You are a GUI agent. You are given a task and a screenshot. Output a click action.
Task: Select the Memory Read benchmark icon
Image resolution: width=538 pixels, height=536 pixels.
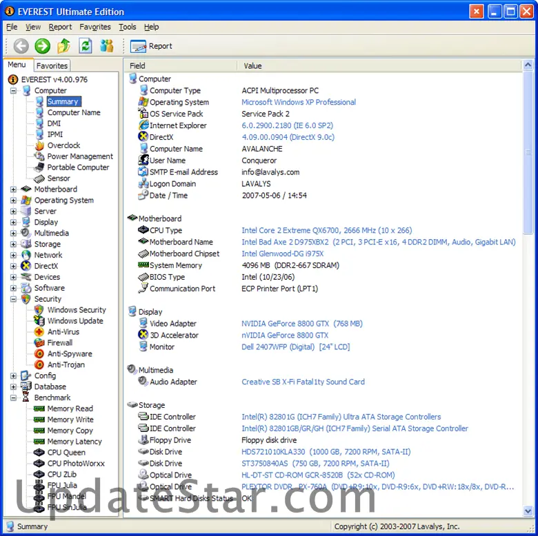pyautogui.click(x=39, y=409)
